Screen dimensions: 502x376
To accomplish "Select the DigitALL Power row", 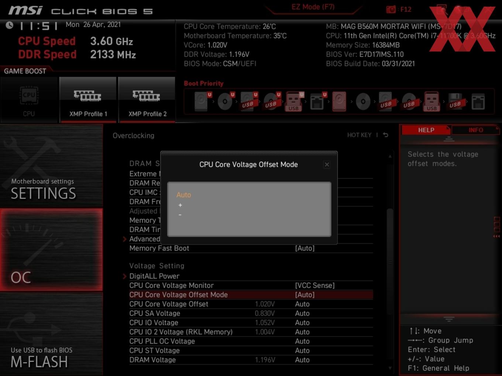I will [x=251, y=276].
